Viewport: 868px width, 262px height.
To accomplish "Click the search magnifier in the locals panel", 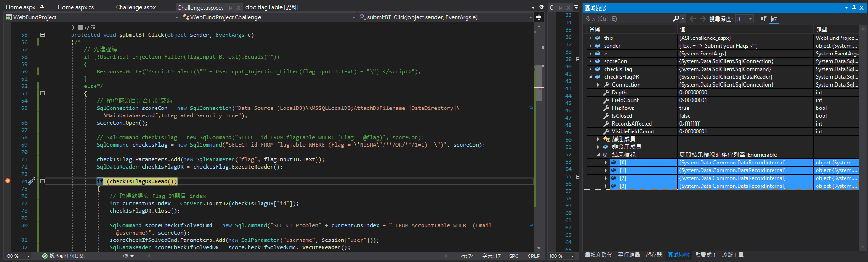I will (x=676, y=19).
